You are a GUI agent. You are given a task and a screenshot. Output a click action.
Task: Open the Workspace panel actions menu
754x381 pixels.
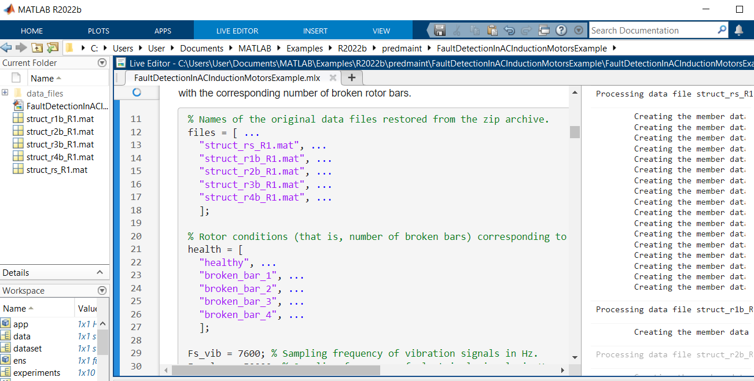tap(102, 291)
